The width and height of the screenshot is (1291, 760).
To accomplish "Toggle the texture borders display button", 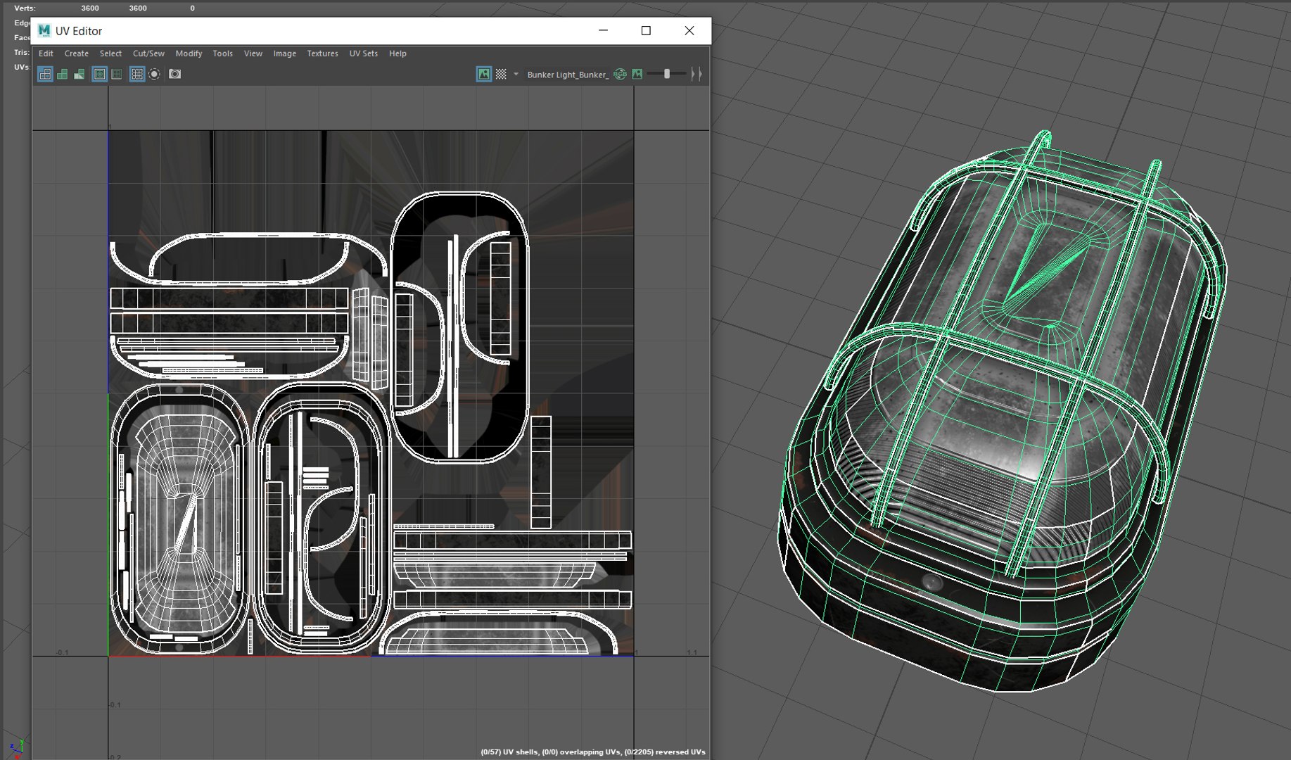I will [100, 74].
